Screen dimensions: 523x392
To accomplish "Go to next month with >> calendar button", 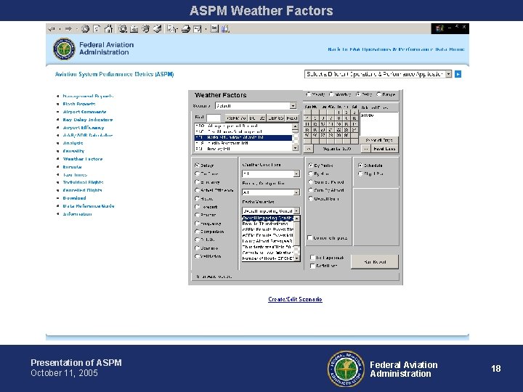I will [366, 149].
